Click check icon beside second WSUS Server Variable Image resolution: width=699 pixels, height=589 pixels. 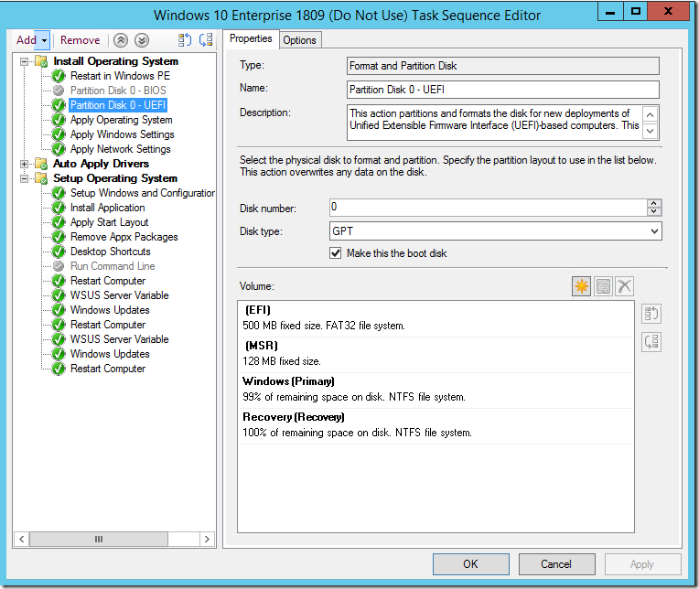(59, 339)
